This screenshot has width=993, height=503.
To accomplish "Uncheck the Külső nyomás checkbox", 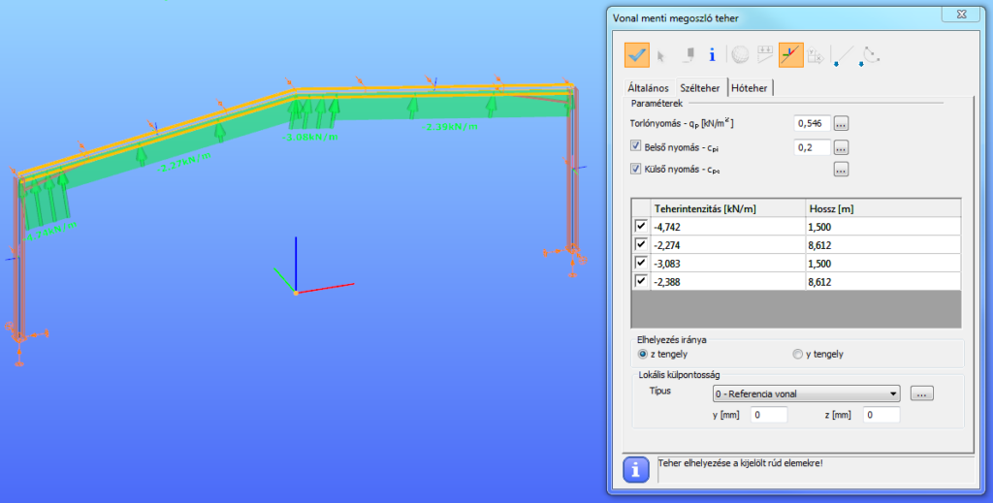I will point(636,170).
